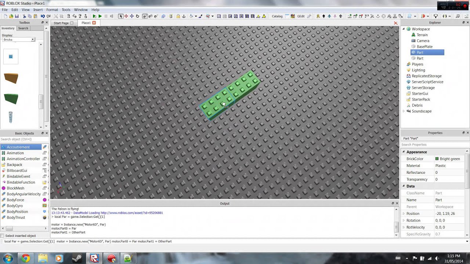The image size is (470, 264).
Task: Select Lighting in Explorer
Action: [418, 70]
